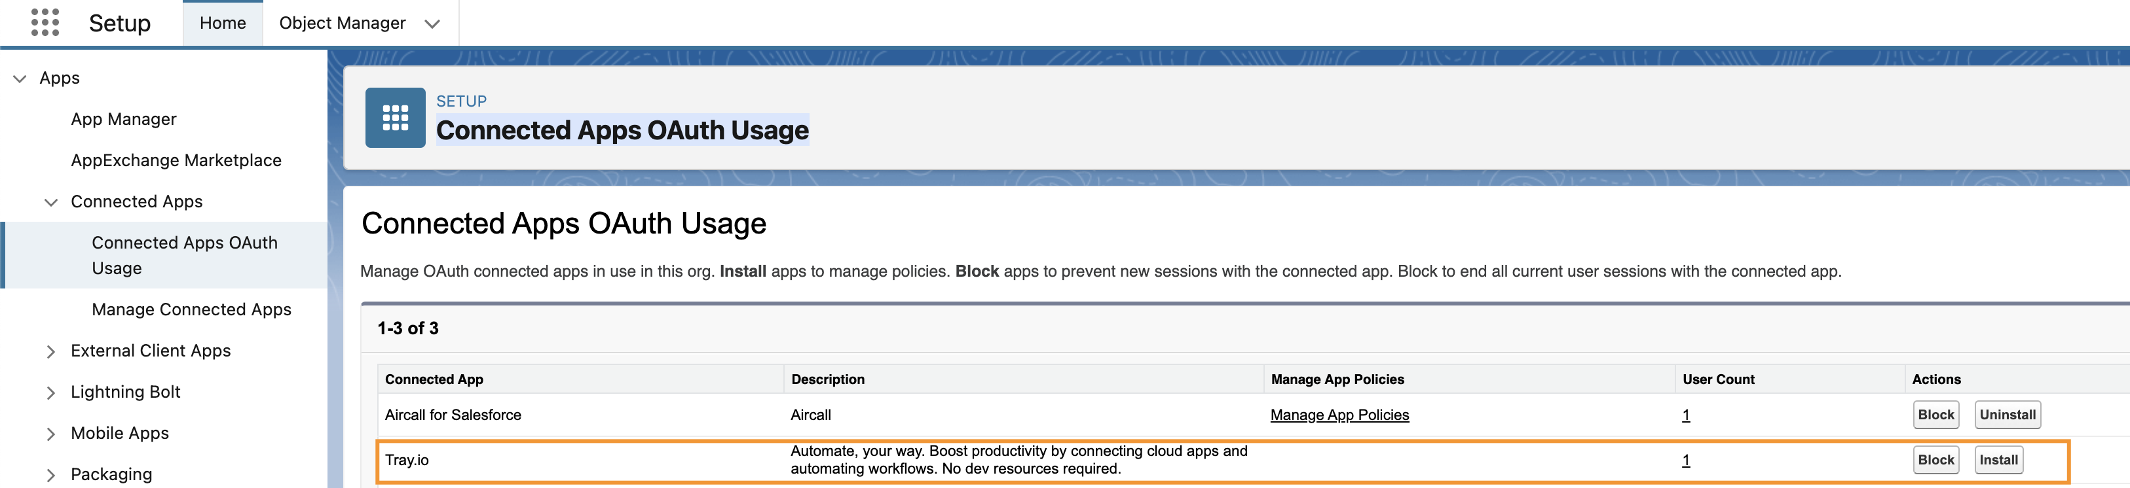
Task: Select Packaging in the sidebar
Action: click(x=111, y=475)
